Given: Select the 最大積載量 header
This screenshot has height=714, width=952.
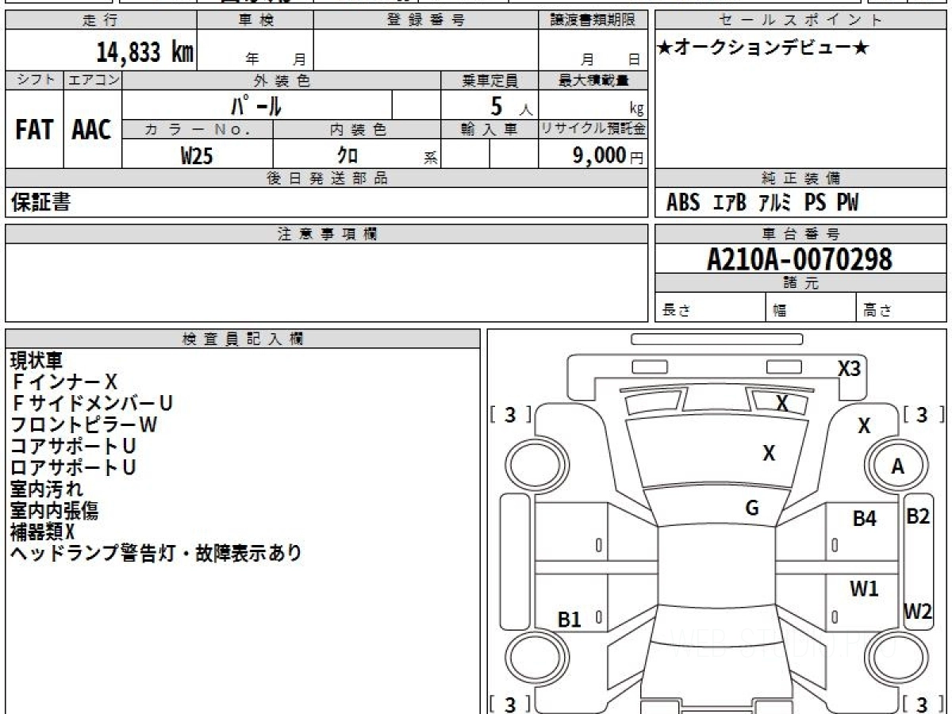Looking at the screenshot, I should click(593, 80).
